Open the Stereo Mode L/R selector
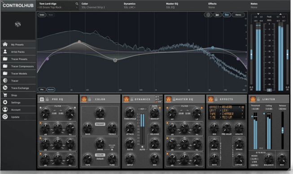293x174 pixels. coord(254,159)
